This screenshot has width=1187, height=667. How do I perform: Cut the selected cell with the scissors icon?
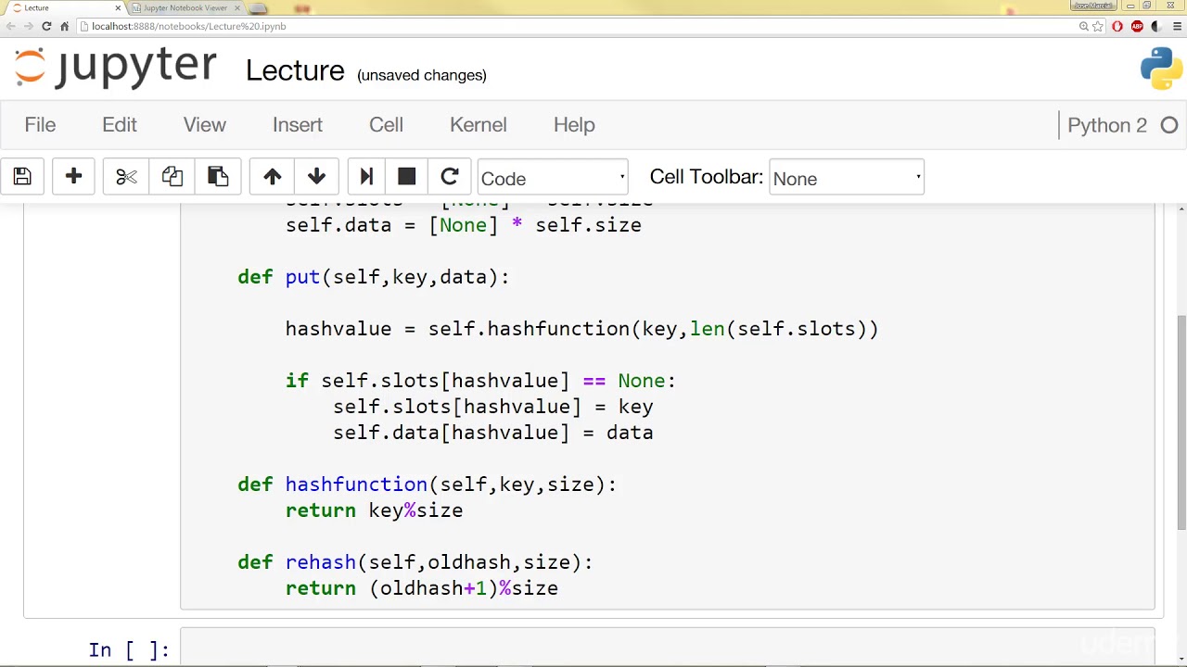click(x=126, y=177)
